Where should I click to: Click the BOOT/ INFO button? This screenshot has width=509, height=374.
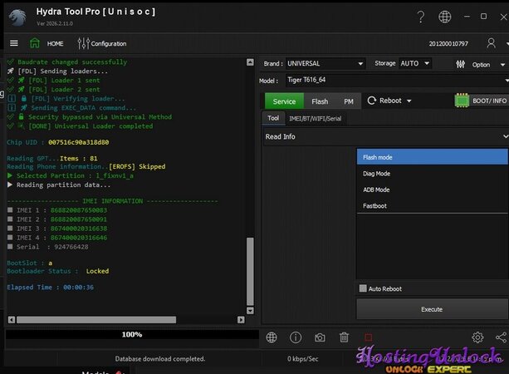[481, 101]
